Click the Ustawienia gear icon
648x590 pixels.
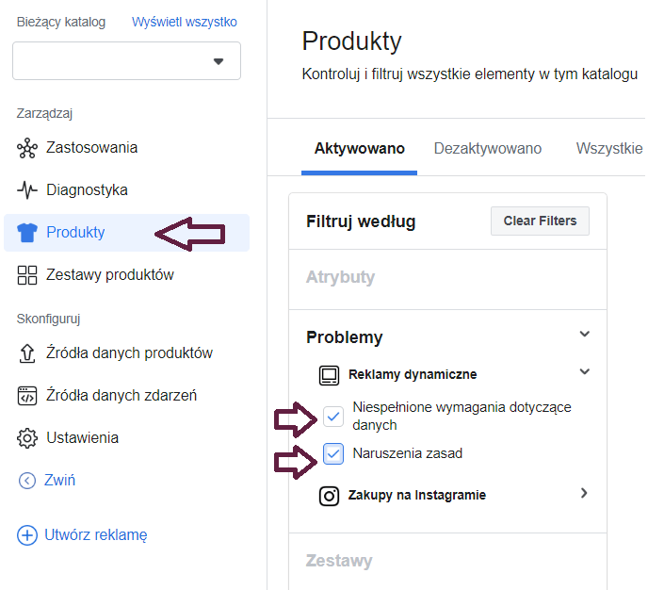click(27, 438)
